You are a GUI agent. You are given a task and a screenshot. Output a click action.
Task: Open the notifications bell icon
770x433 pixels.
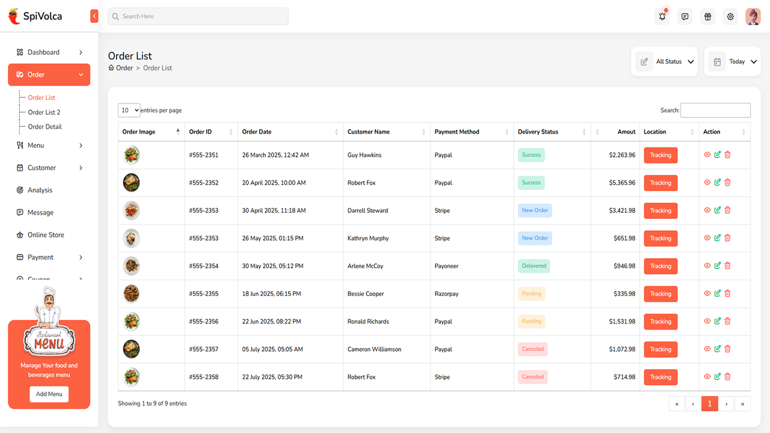click(662, 17)
